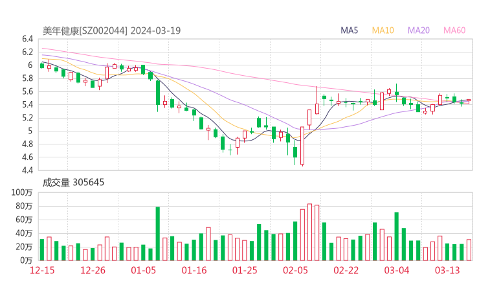
Task: Select the 02-22 date axis label
Action: [x=346, y=270]
